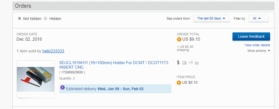
Task: Expand the More actions menu
Action: tap(259, 51)
